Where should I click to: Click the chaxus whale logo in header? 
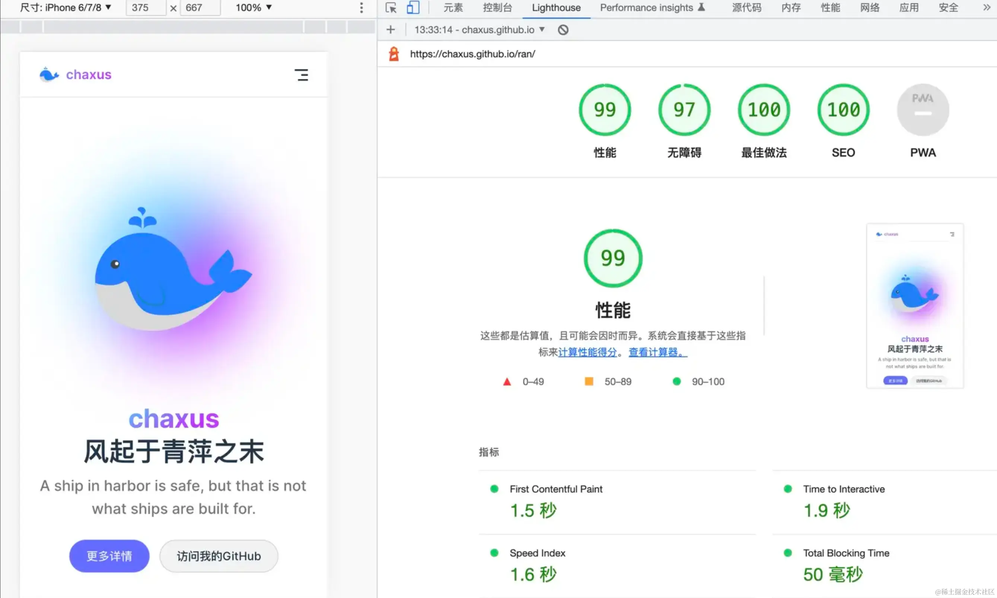49,75
